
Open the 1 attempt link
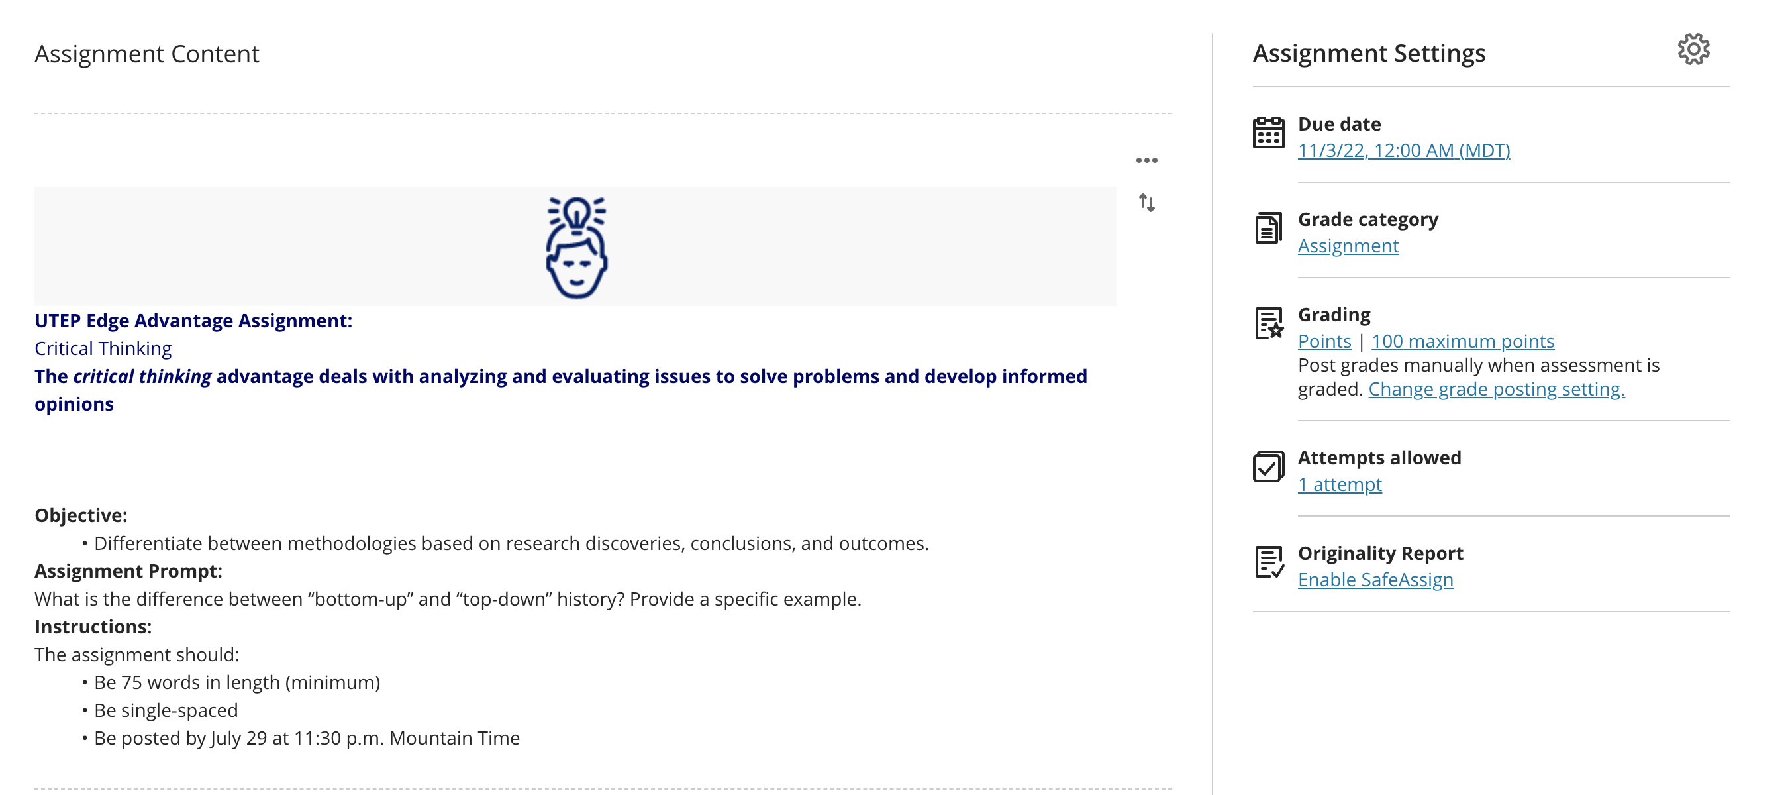coord(1340,485)
